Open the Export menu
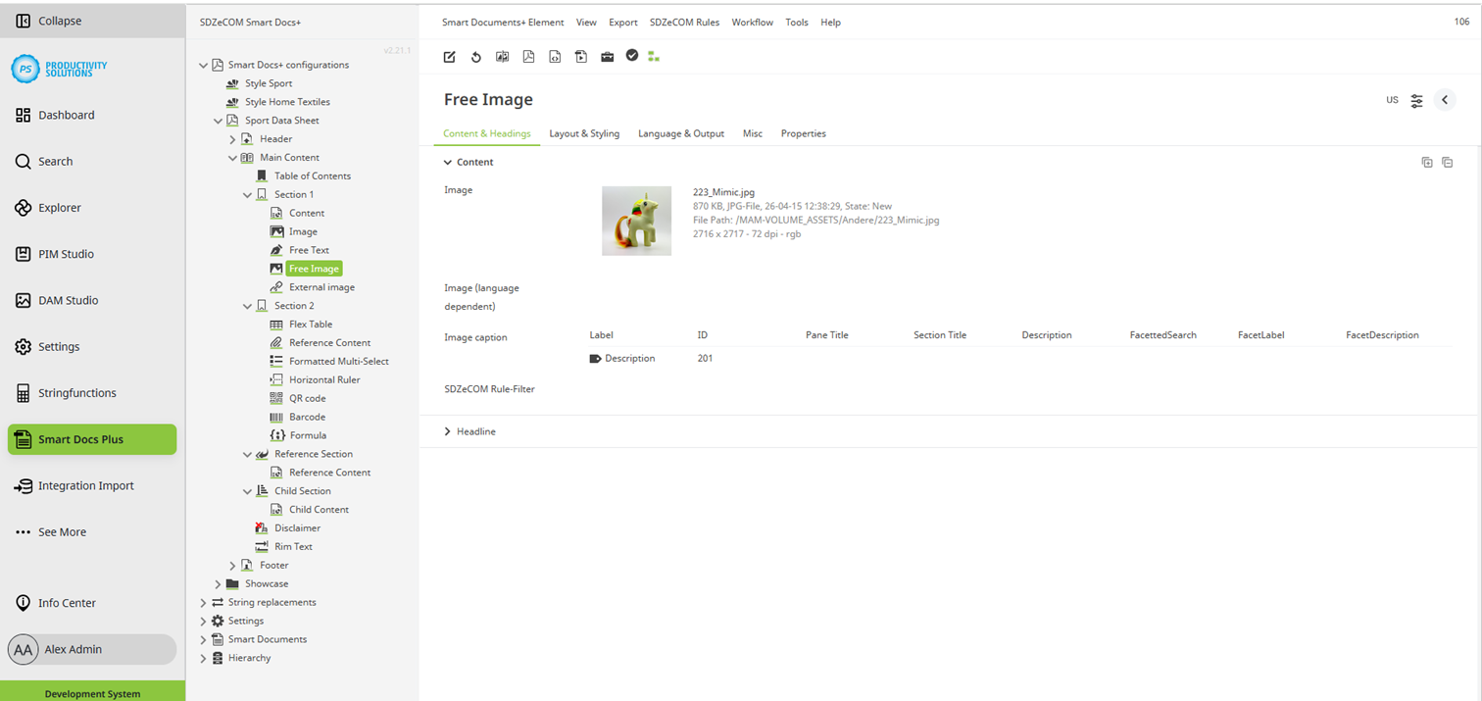 click(x=623, y=22)
